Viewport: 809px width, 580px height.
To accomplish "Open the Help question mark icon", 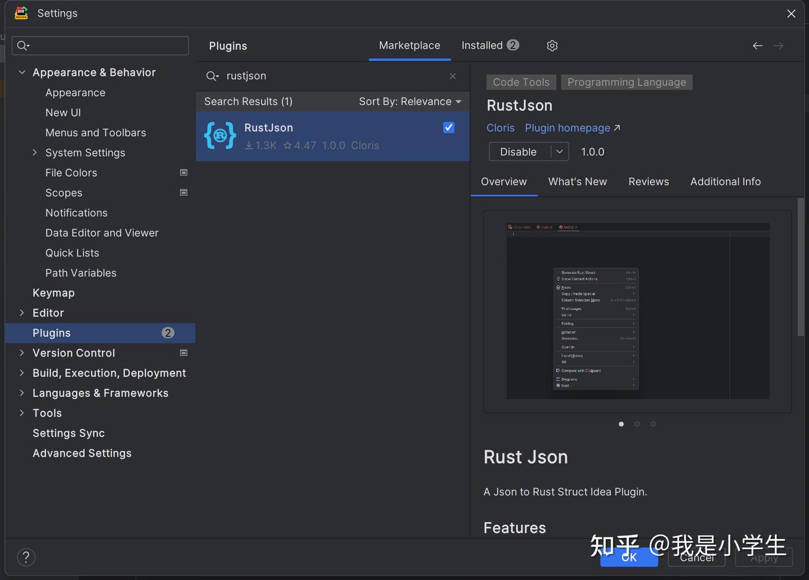I will (x=26, y=557).
